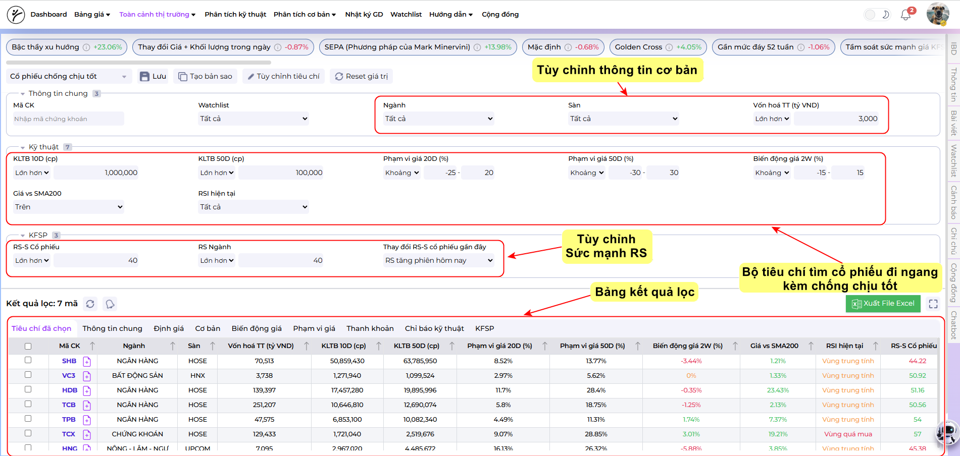Switch to the Thanh khoản tab
Image resolution: width=960 pixels, height=456 pixels.
point(370,328)
